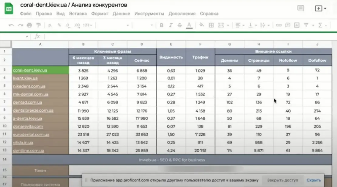The width and height of the screenshot is (337, 187).
Task: Click the document title text
Action: (x=73, y=5)
